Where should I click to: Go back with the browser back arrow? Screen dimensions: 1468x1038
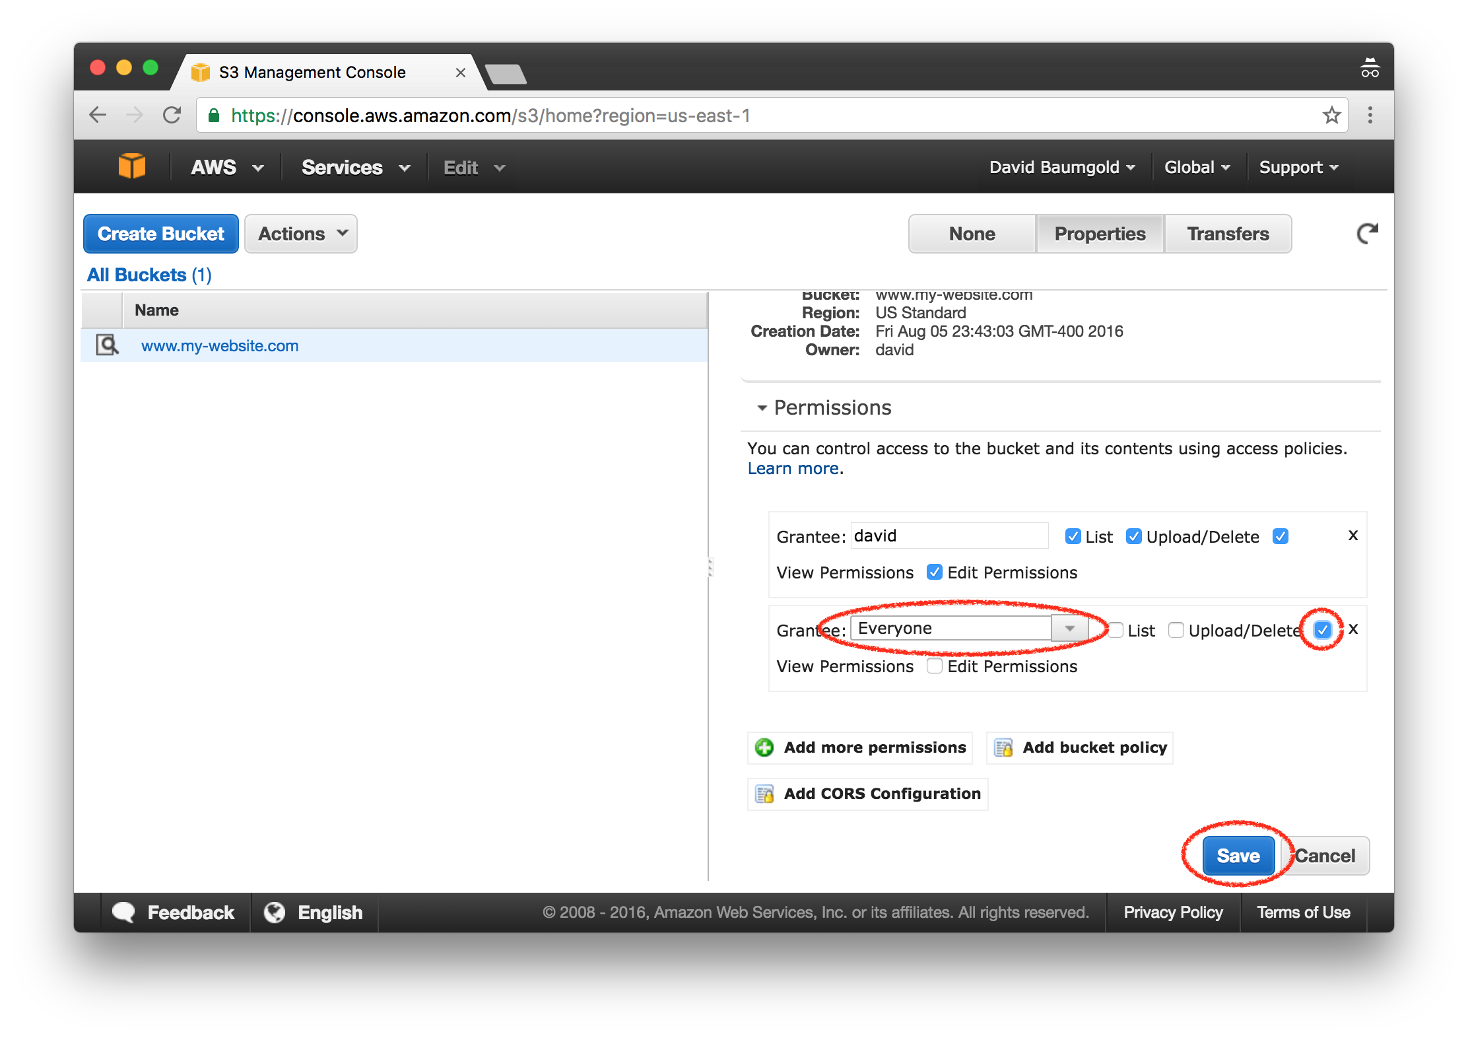[x=98, y=115]
